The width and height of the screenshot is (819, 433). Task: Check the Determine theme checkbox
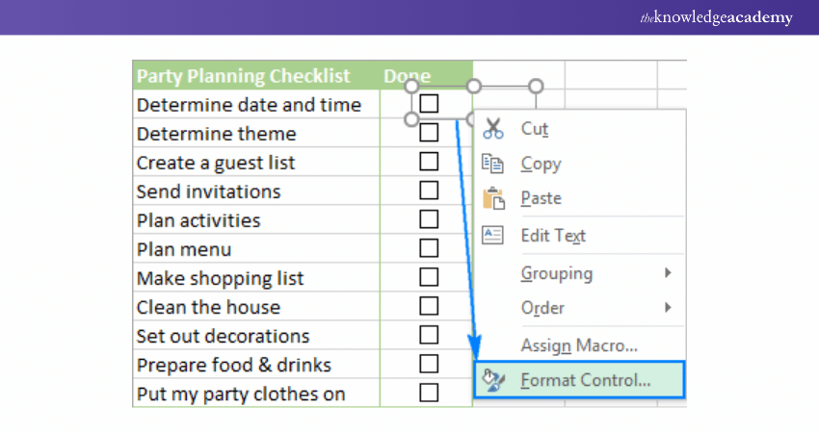pos(429,133)
